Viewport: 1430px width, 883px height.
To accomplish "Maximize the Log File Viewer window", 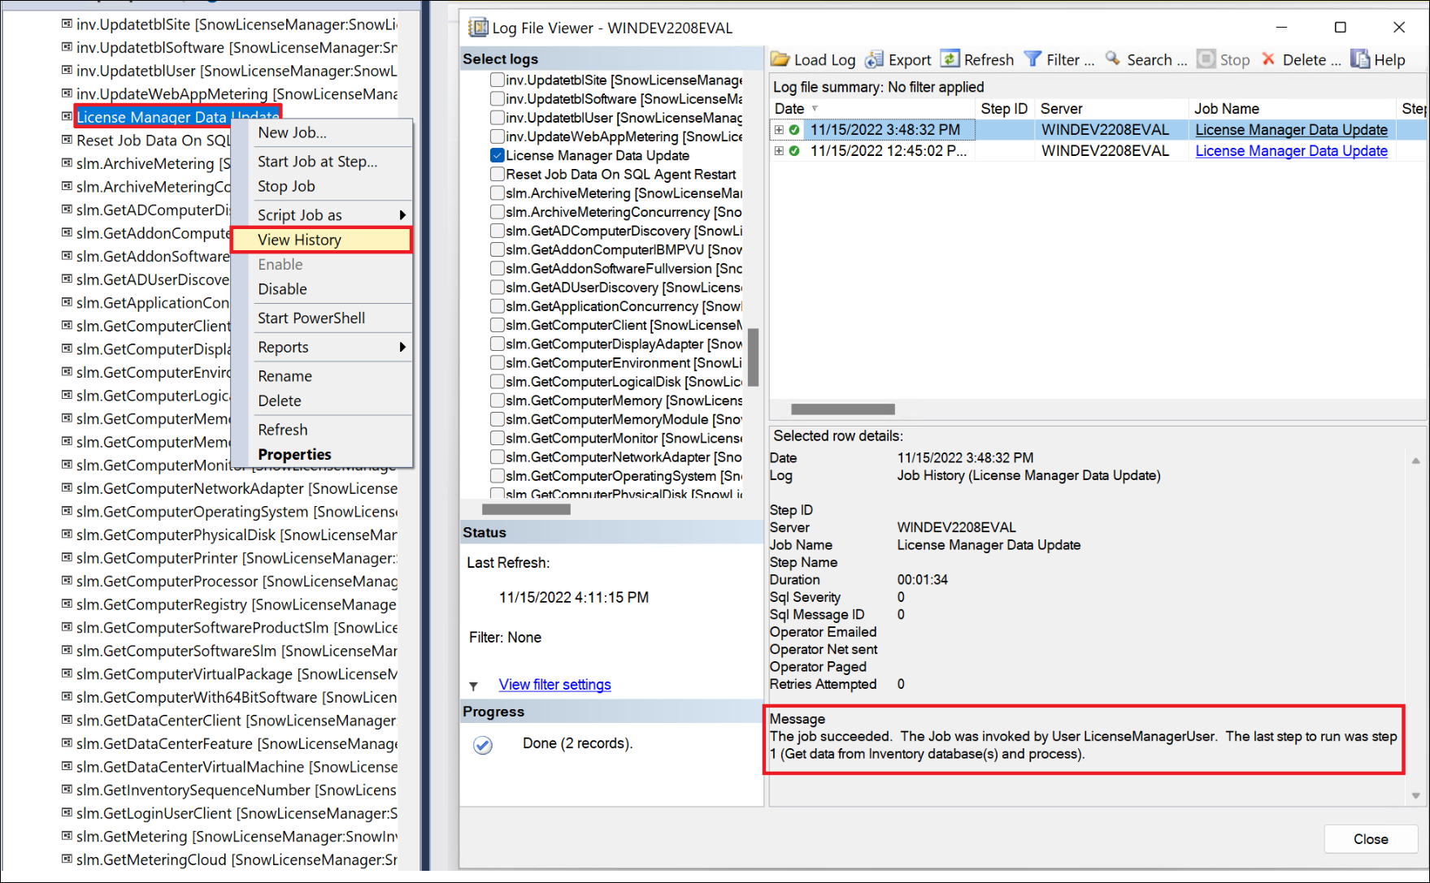I will pyautogui.click(x=1341, y=28).
